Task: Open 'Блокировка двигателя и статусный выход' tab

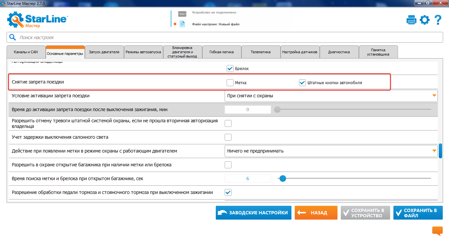Action: click(x=183, y=52)
